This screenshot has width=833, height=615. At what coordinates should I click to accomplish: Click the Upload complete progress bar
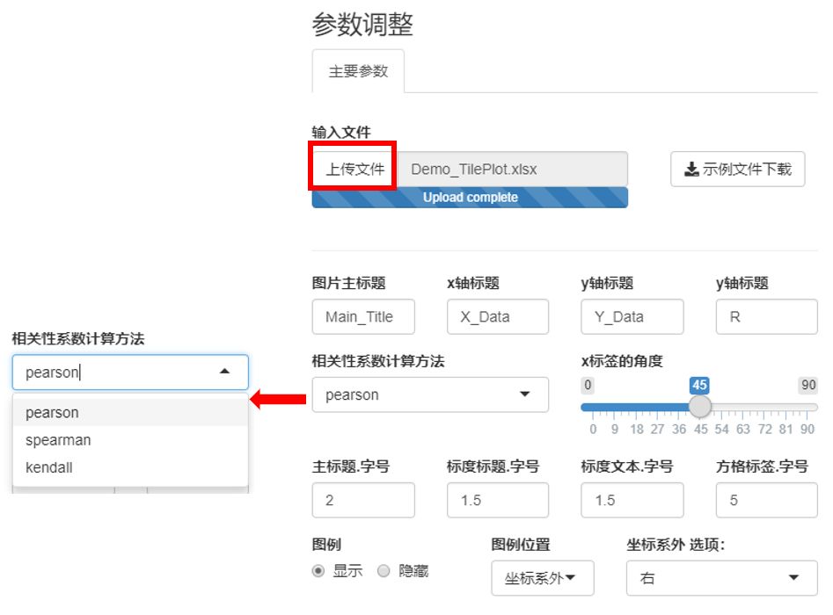470,199
